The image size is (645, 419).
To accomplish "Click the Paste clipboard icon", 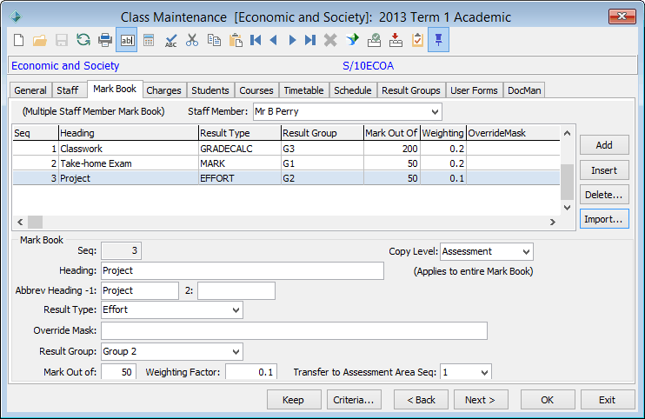I will pos(236,40).
